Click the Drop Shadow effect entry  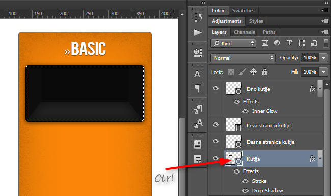267,191
